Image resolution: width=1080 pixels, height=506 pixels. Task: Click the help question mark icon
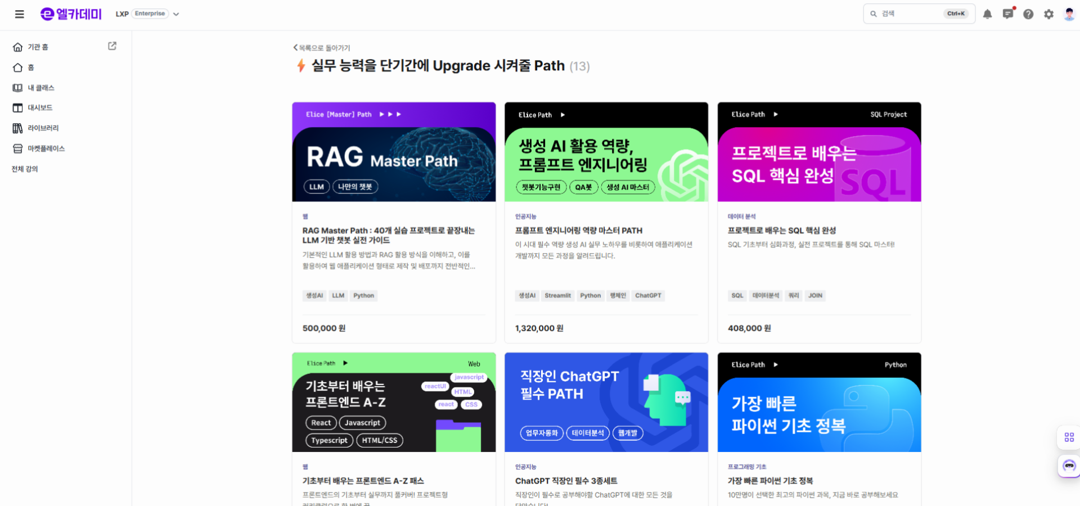pyautogui.click(x=1028, y=14)
